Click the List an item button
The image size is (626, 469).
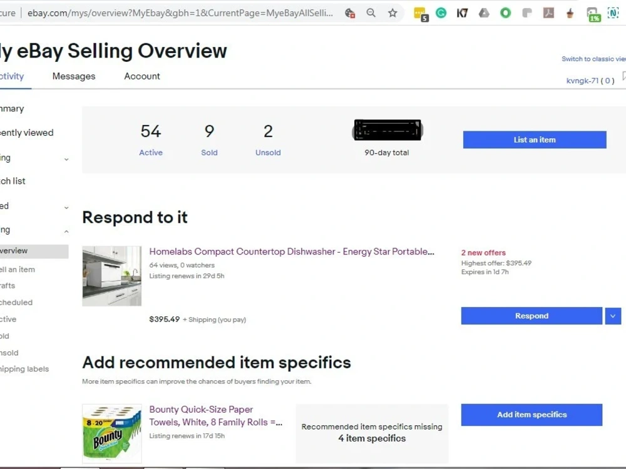click(x=535, y=140)
